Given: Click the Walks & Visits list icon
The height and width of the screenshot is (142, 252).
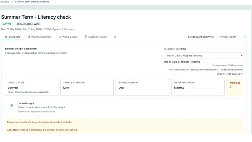Looking at the screenshot, I should pos(59,37).
